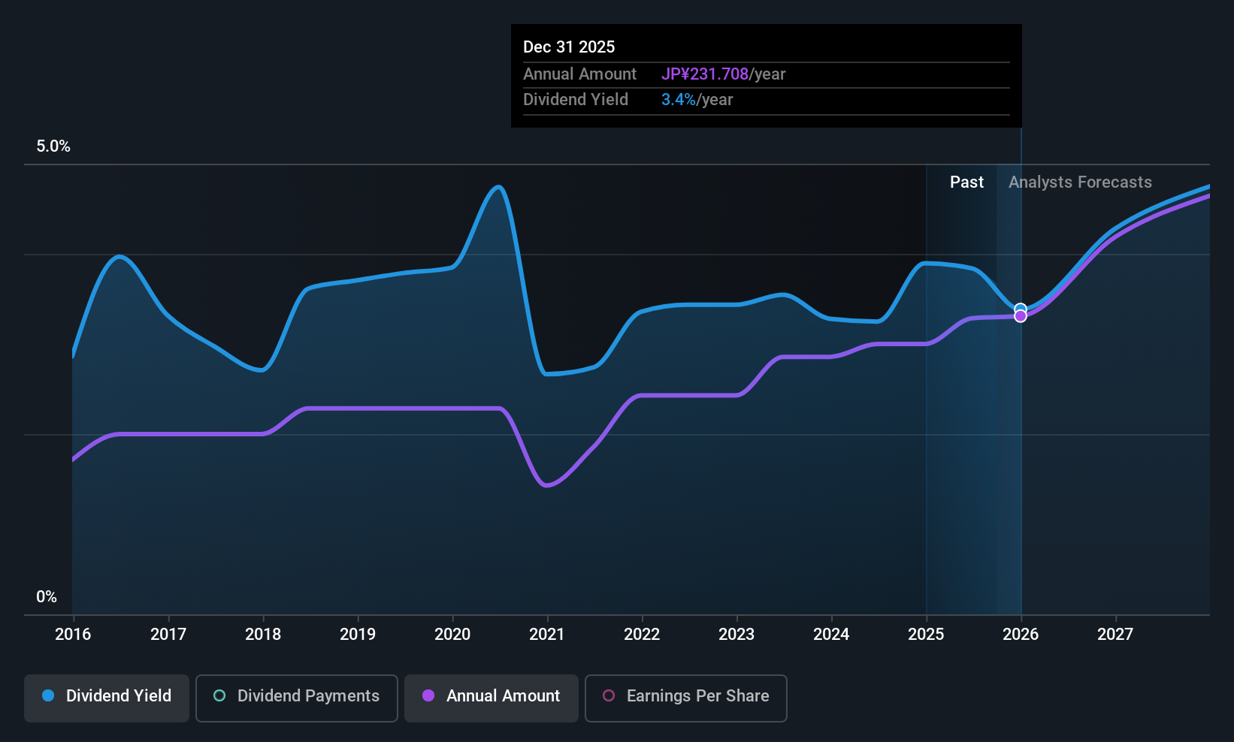Select the purple annual amount data point marker

click(1021, 316)
